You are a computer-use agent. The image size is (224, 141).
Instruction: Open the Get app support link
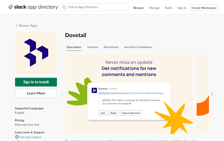30,137
